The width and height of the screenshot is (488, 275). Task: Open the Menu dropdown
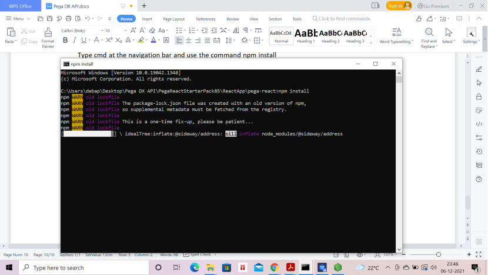pos(18,19)
